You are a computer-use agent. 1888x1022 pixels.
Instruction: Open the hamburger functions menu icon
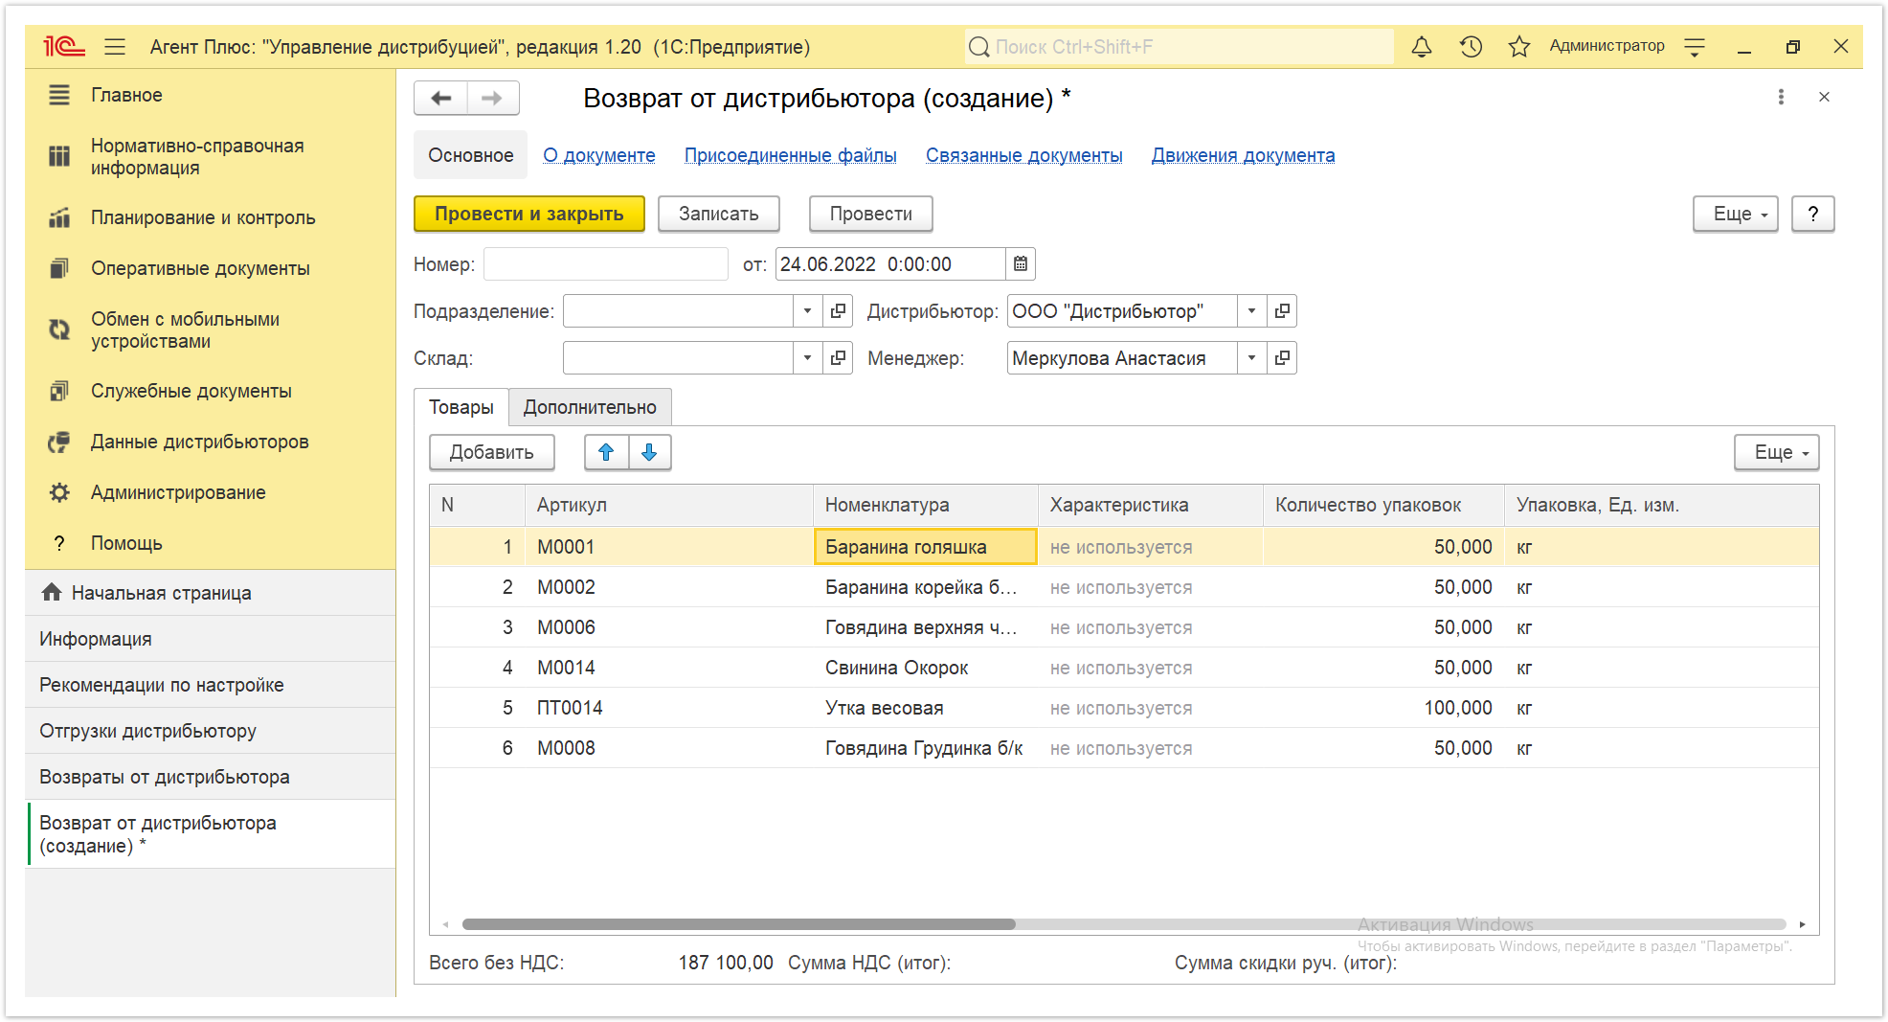[115, 47]
